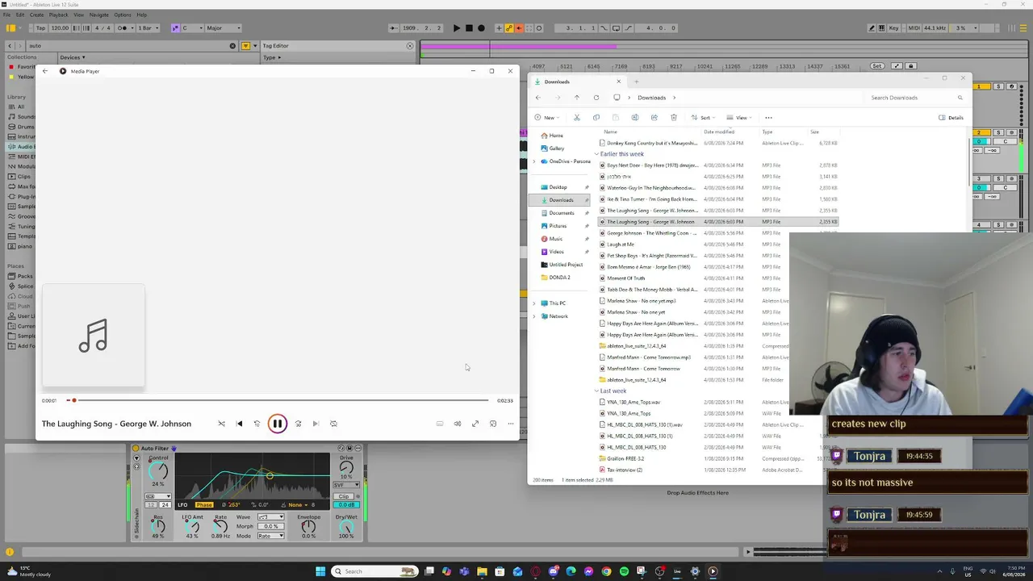1033x581 pixels.
Task: Click the New button in File Explorer
Action: coord(547,118)
